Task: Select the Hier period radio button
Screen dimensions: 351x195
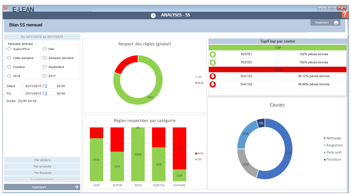Action: pos(45,49)
